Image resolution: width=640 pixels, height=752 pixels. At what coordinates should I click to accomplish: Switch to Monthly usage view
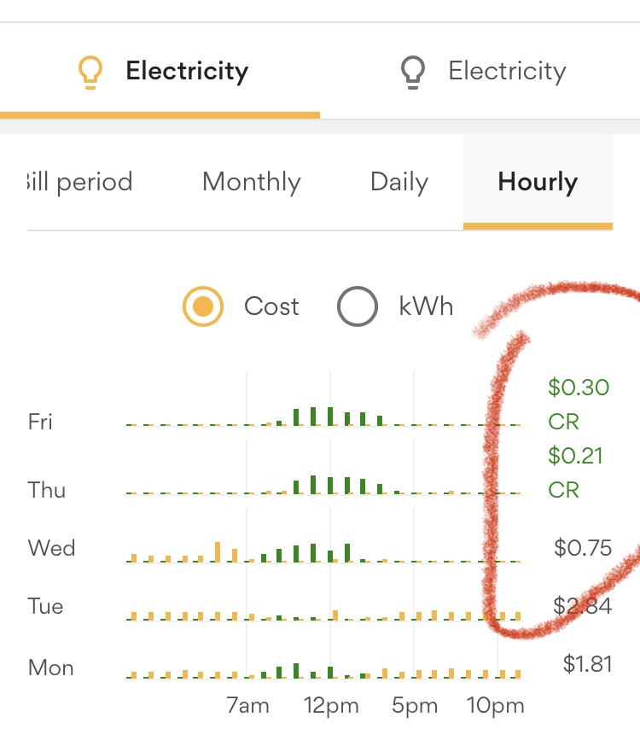coord(251,182)
